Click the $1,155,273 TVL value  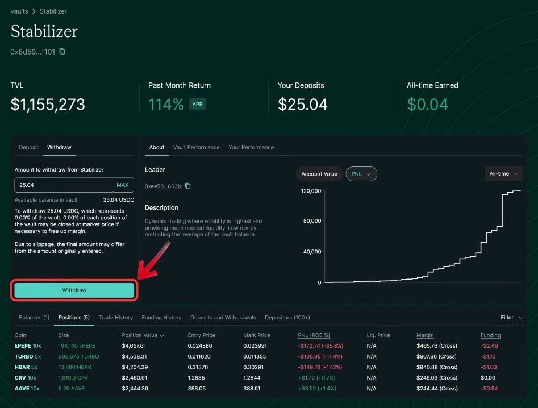point(48,105)
